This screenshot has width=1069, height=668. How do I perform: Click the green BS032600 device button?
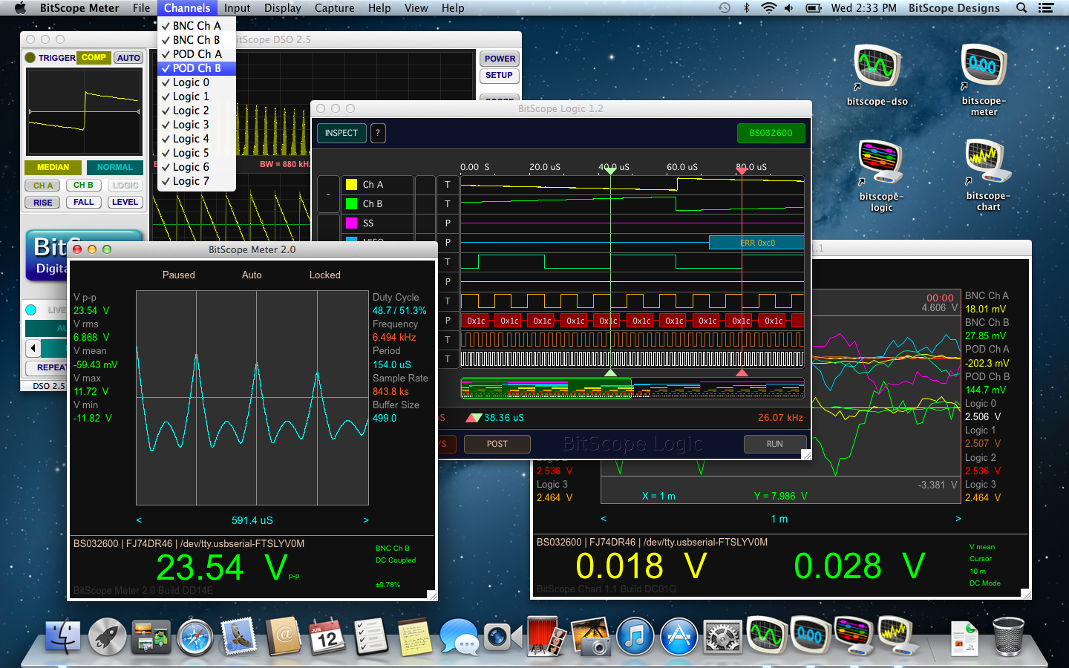pyautogui.click(x=771, y=133)
